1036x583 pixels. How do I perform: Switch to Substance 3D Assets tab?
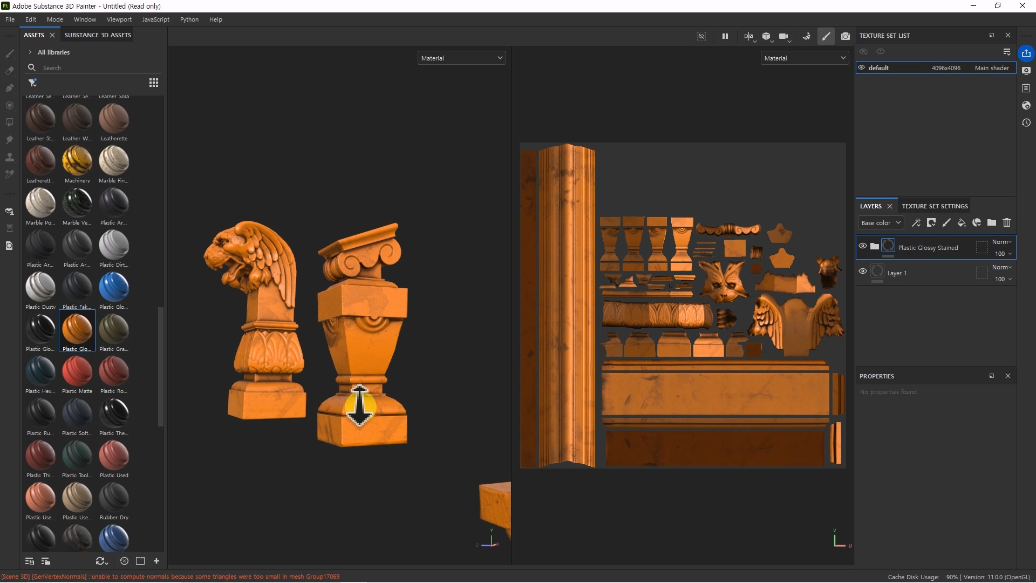(98, 35)
